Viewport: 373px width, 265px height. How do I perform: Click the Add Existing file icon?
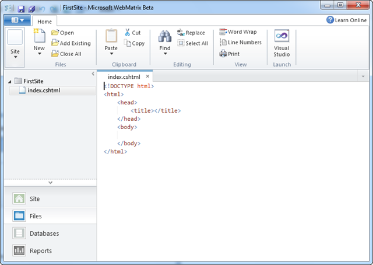(x=55, y=43)
